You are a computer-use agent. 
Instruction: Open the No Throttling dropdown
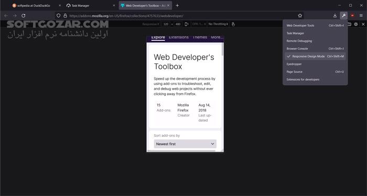pyautogui.click(x=218, y=24)
